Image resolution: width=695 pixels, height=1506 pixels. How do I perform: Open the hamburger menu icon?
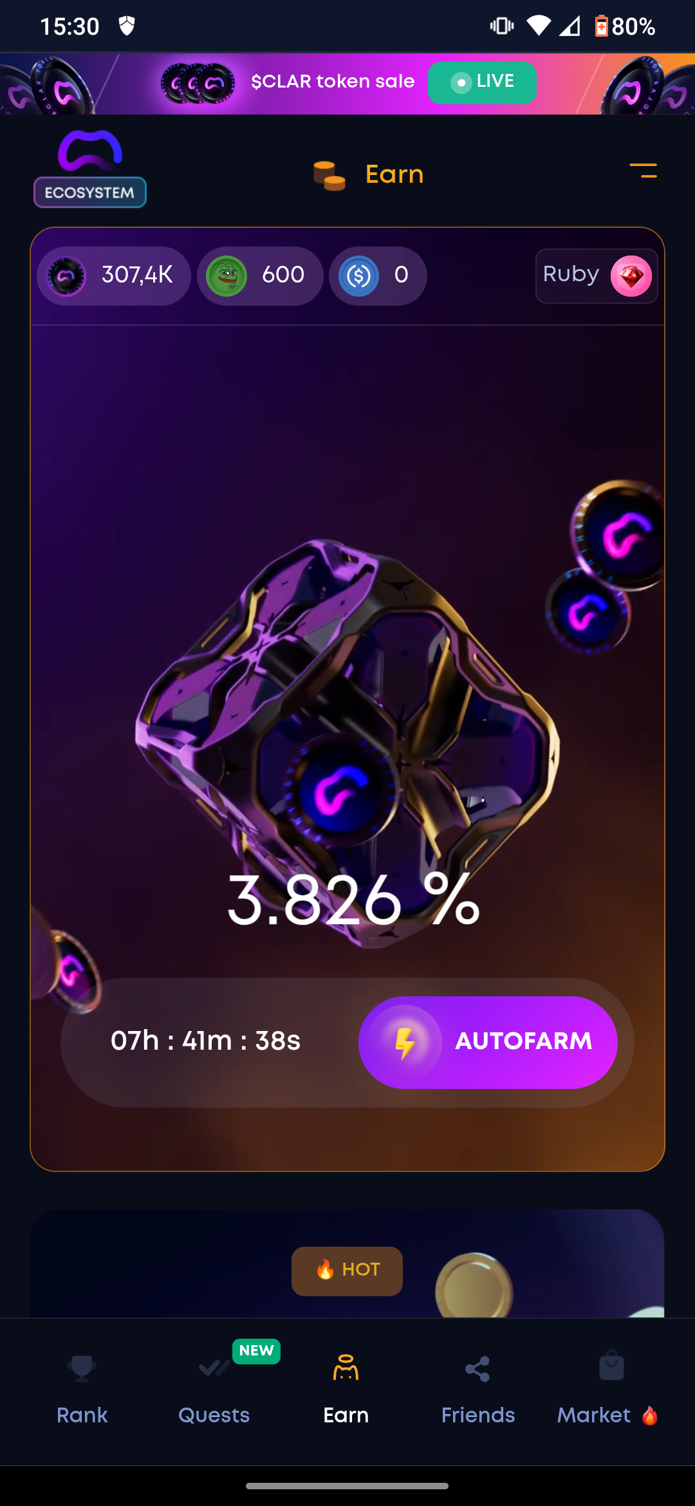coord(643,171)
